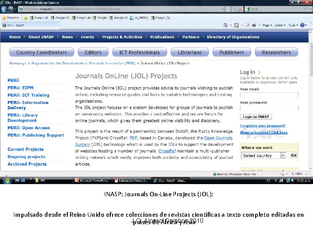
Task: Click the Read Mail envelope icon
Action: (x=247, y=25)
